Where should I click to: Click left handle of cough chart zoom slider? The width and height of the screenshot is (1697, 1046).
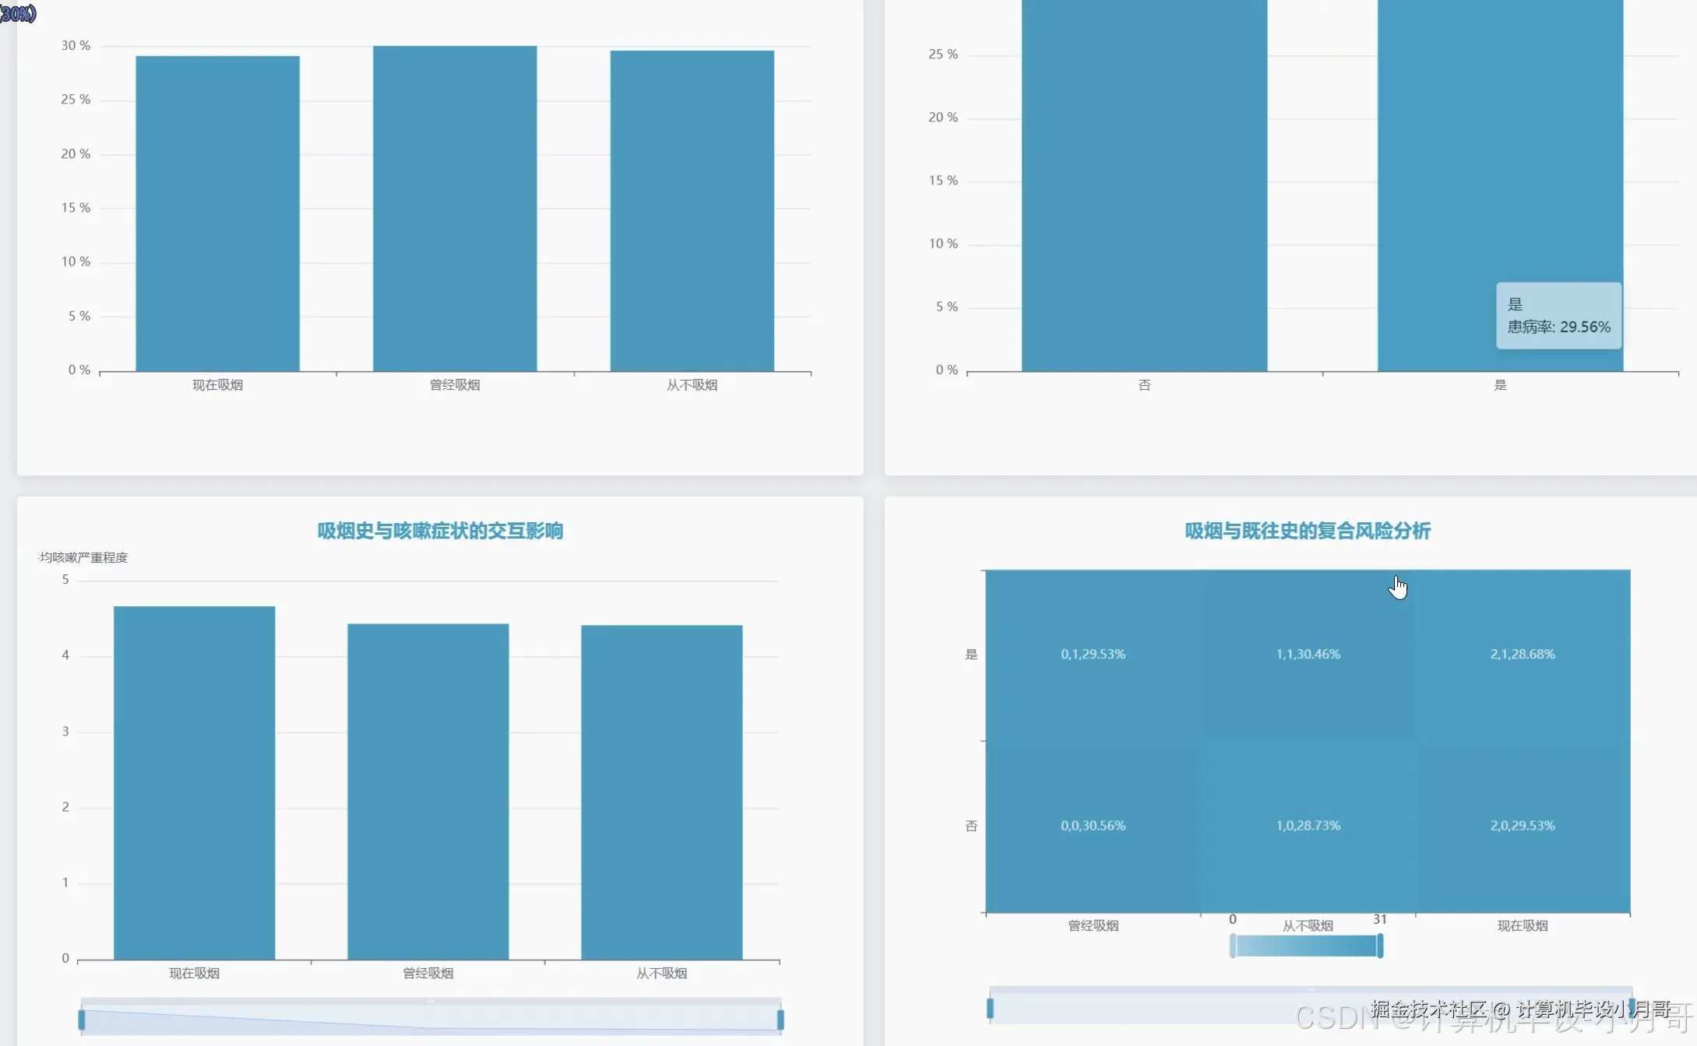click(x=82, y=1020)
